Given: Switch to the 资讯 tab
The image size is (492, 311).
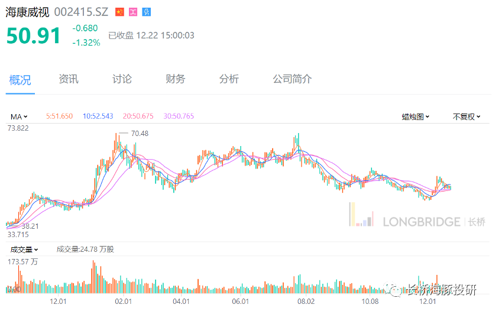Looking at the screenshot, I should tap(69, 79).
